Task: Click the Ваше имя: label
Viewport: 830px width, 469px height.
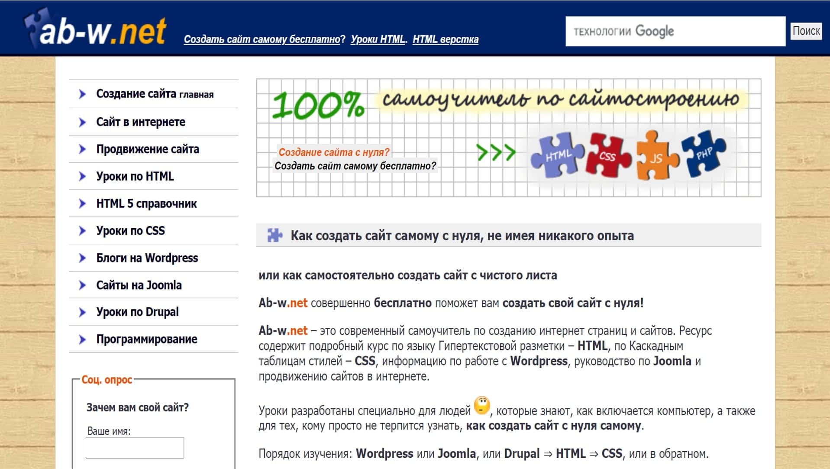Action: pos(109,431)
